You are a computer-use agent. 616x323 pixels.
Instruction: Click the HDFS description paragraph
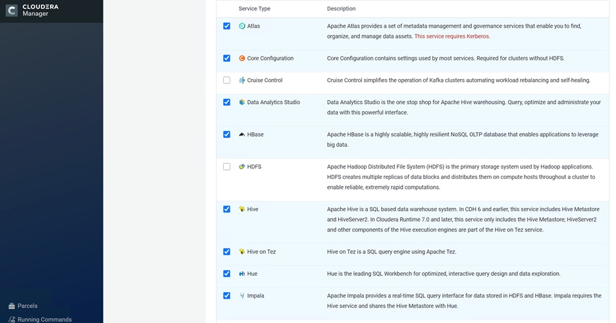click(x=461, y=176)
